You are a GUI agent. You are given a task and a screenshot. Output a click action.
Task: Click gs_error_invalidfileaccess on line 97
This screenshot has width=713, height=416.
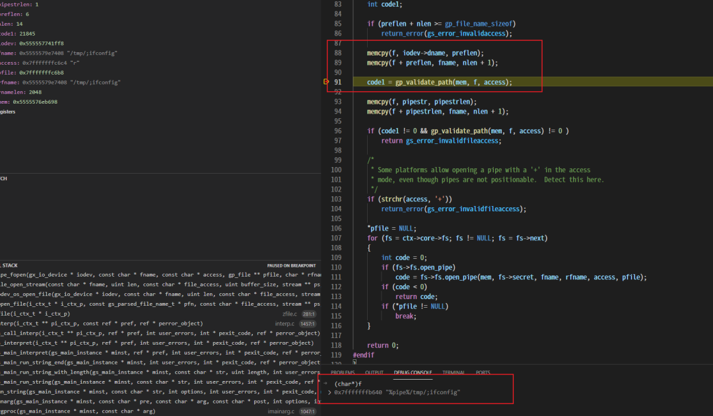(x=452, y=141)
